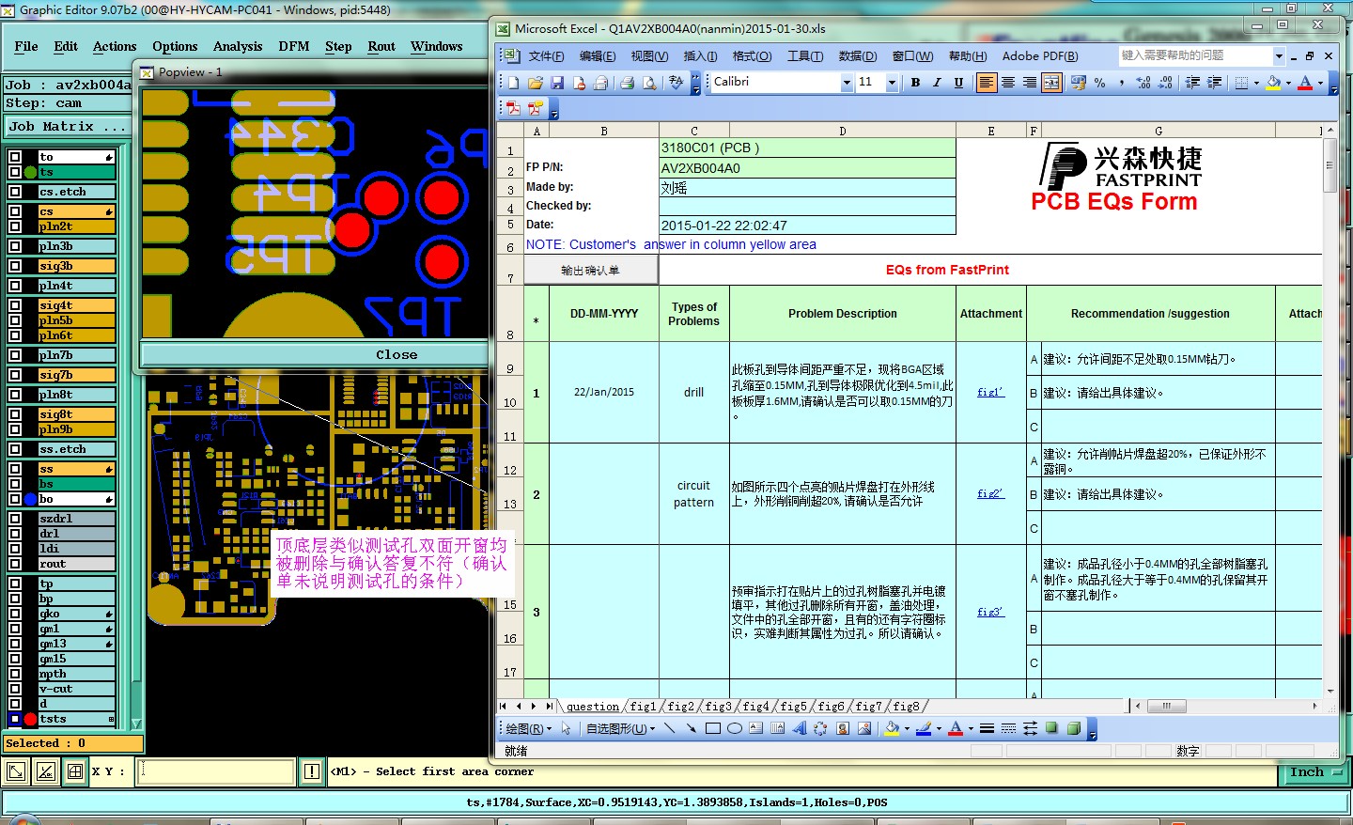Click the Print icon in Excel toolbar

[627, 83]
